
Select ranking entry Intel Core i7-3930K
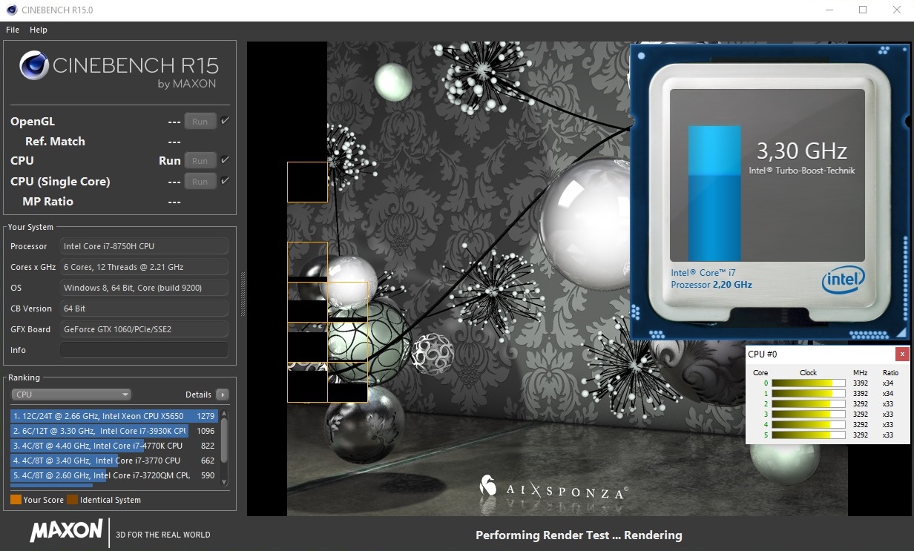(x=114, y=431)
